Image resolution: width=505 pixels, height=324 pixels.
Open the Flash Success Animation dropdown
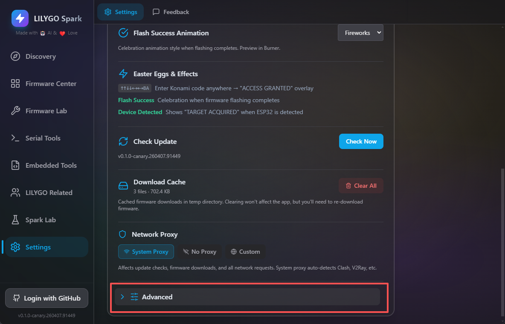[x=360, y=33]
